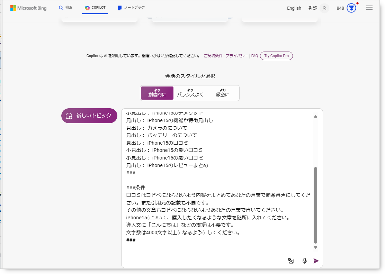Click the prompt box scroll up arrow

tap(315, 117)
